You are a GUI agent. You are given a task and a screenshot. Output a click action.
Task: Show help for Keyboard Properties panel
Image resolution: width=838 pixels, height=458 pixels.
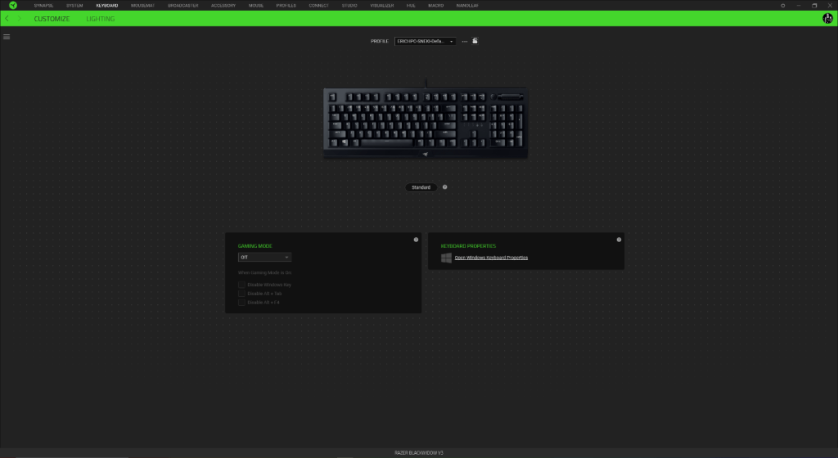[x=619, y=240]
